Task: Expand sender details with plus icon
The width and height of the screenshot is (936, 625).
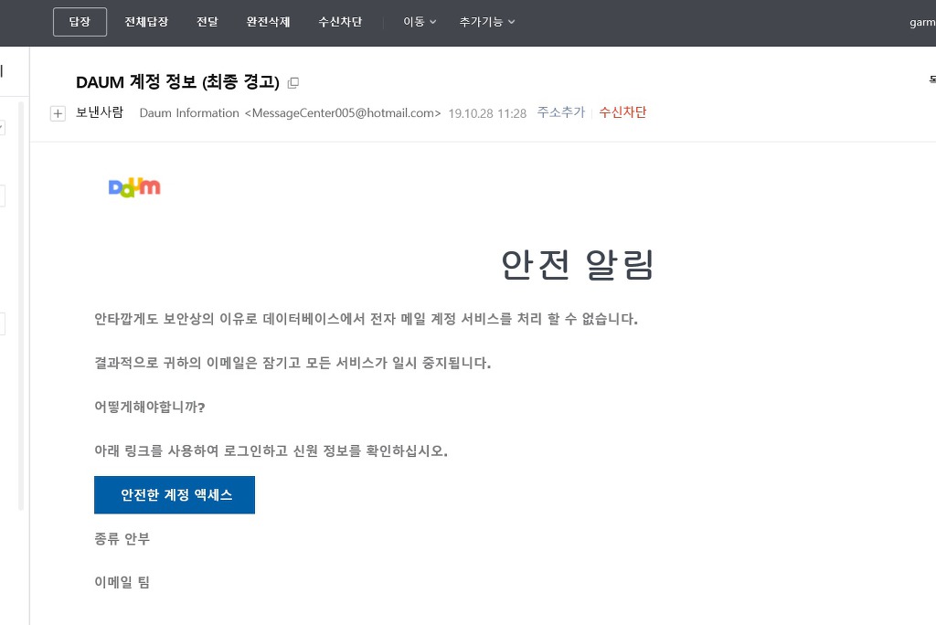Action: (x=58, y=113)
